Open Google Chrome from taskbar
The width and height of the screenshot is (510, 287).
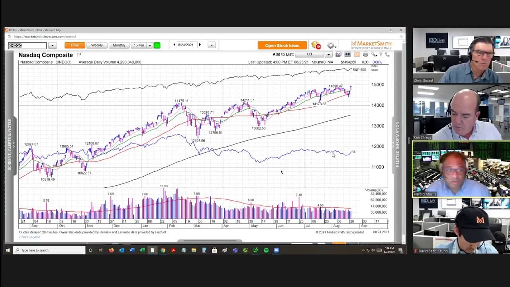tap(163, 250)
